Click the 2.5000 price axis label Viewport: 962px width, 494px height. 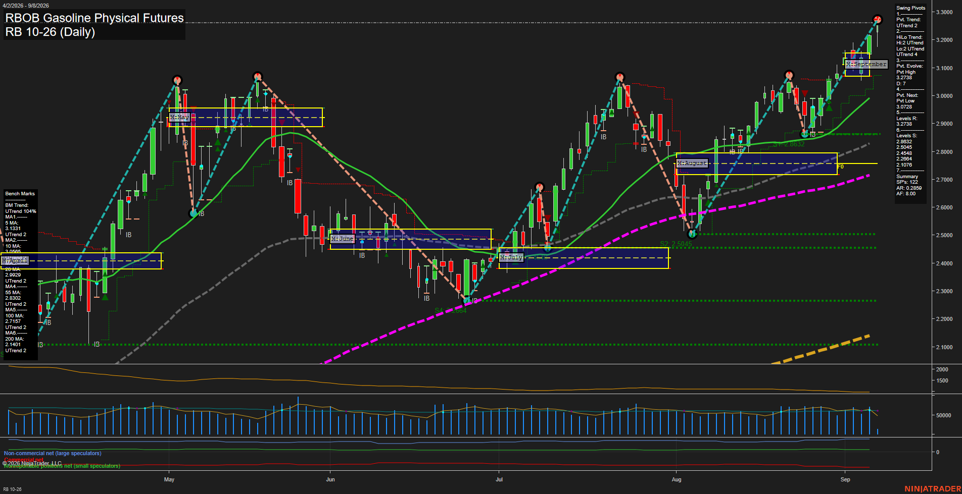[944, 236]
